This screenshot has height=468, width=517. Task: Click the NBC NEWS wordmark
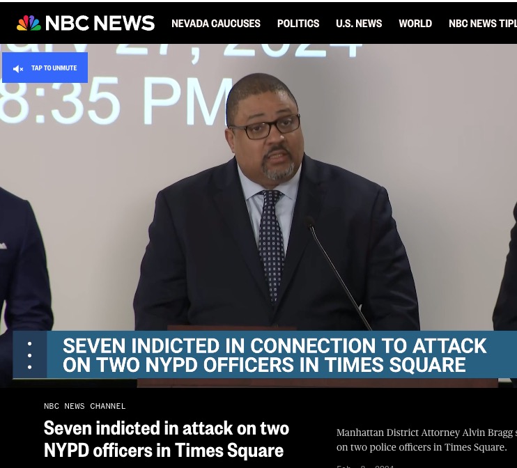[x=100, y=23]
